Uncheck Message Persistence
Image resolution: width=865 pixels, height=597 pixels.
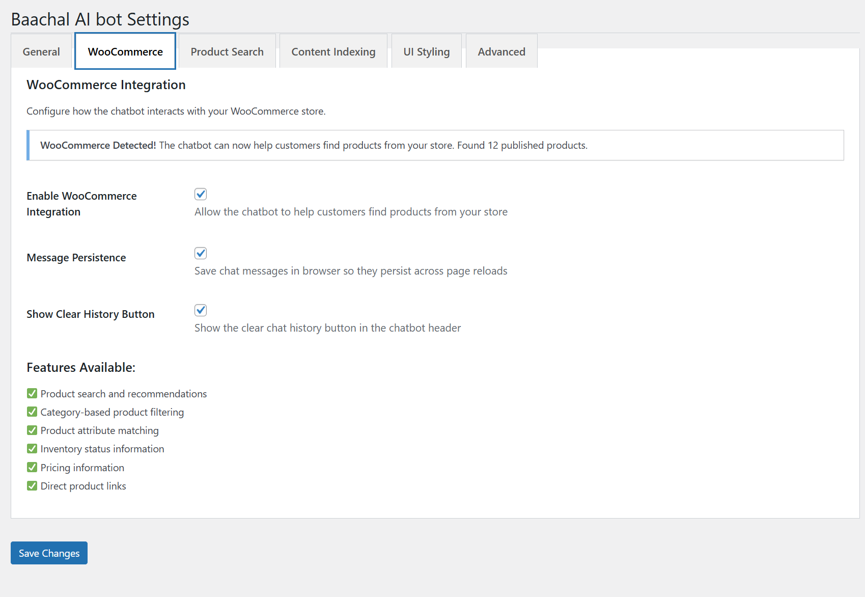200,253
